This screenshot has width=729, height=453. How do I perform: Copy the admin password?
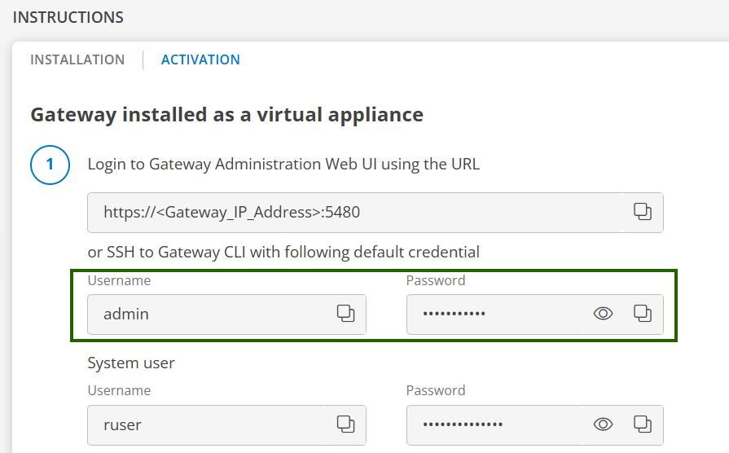point(643,313)
